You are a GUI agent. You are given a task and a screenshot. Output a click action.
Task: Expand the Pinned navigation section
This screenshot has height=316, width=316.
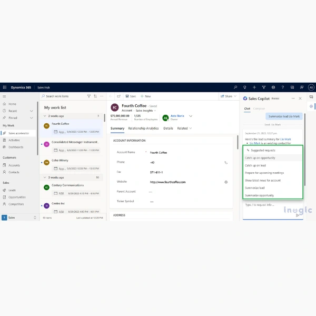click(x=32, y=118)
